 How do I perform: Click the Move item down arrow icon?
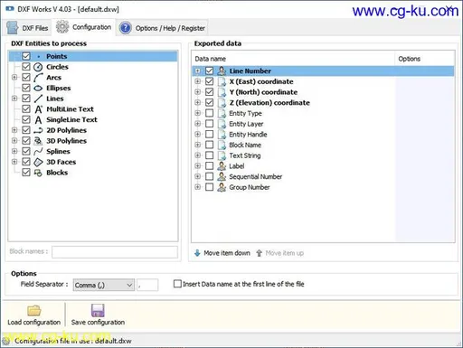click(197, 253)
